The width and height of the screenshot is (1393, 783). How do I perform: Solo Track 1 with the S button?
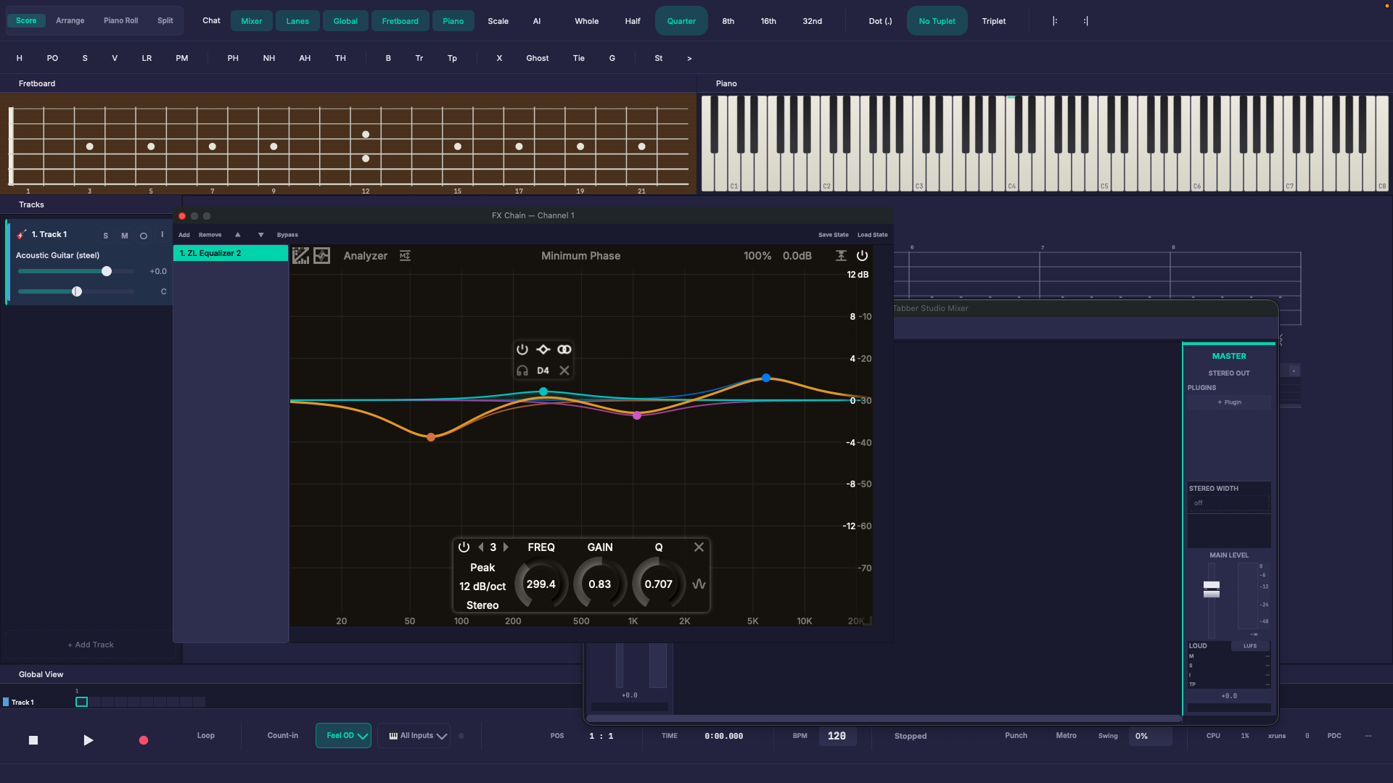pos(106,236)
